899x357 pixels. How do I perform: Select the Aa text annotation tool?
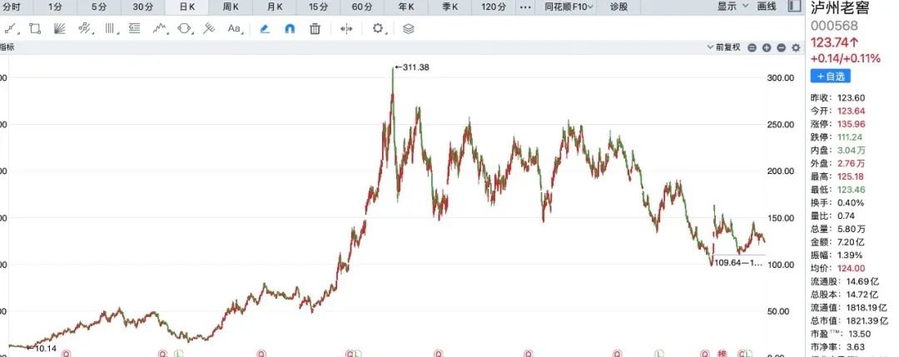pos(235,28)
